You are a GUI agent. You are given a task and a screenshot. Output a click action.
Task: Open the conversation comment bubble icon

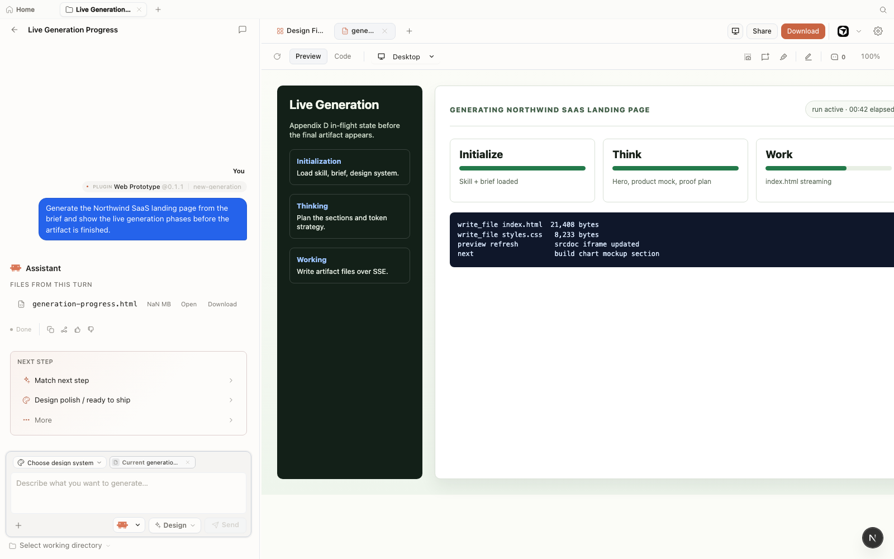[x=242, y=30]
